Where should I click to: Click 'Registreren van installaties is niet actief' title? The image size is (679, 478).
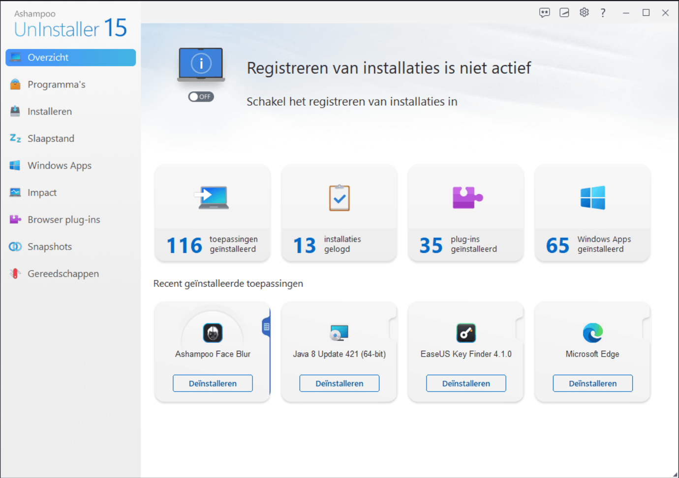[389, 68]
